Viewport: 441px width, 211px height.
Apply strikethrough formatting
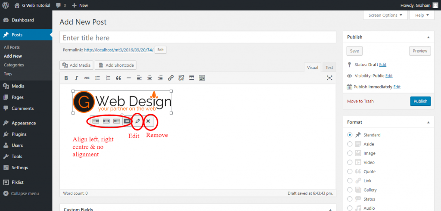87,78
